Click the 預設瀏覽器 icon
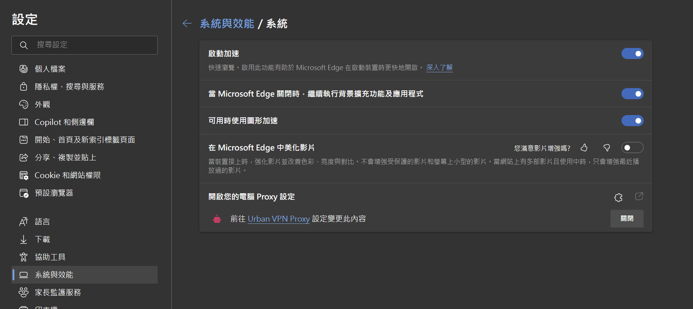 [x=24, y=193]
